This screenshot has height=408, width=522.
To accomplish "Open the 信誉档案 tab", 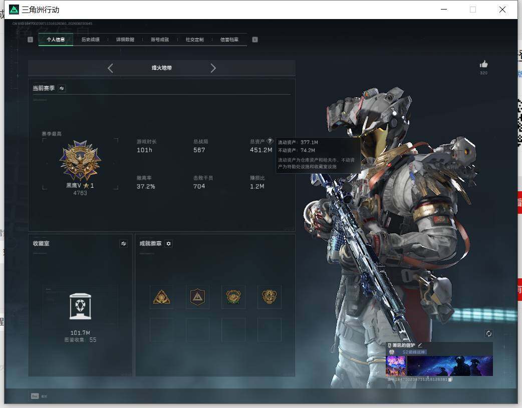I will tap(229, 40).
